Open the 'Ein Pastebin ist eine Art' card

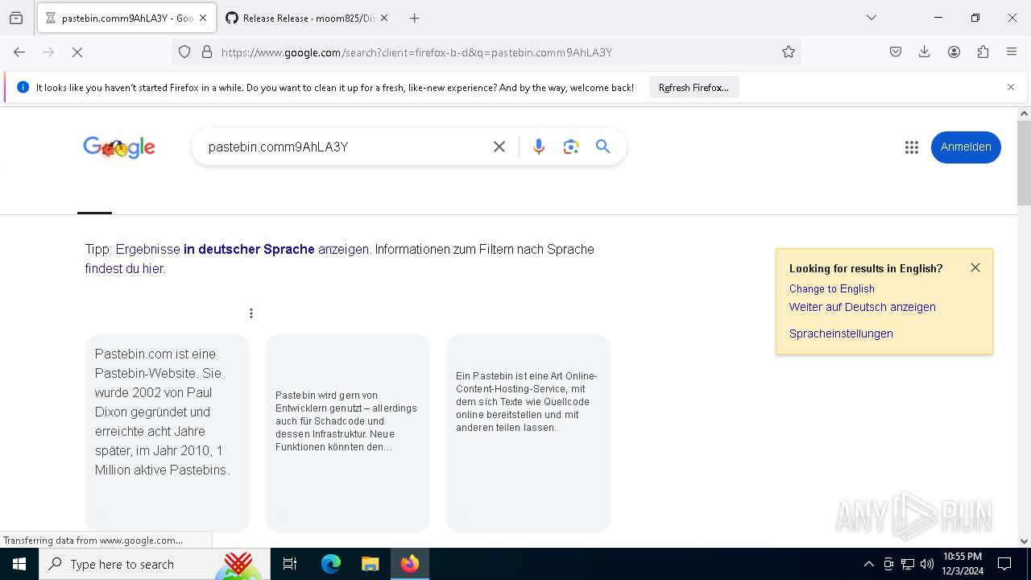click(528, 433)
